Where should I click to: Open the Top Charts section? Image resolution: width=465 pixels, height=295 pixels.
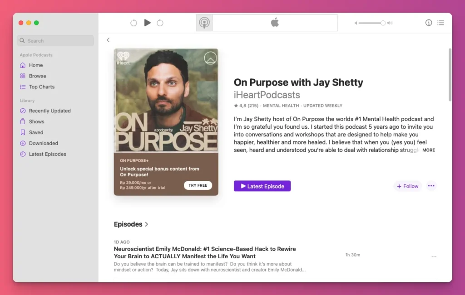click(41, 87)
